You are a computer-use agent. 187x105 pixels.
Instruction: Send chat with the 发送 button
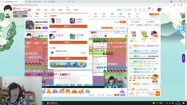[158, 94]
